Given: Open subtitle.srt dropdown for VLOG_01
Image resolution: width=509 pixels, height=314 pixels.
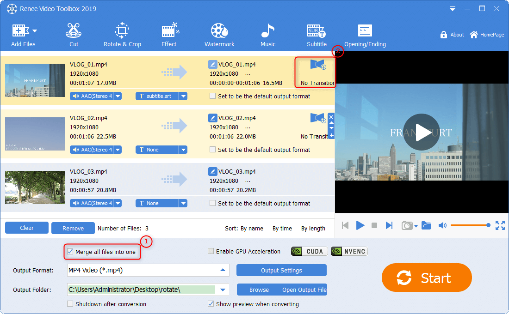Looking at the screenshot, I should [x=183, y=97].
